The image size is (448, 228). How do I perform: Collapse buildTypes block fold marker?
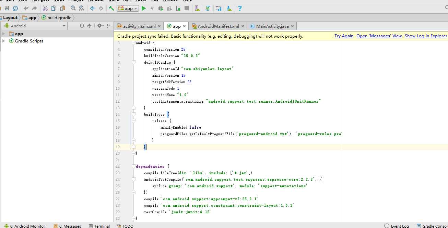click(x=133, y=114)
